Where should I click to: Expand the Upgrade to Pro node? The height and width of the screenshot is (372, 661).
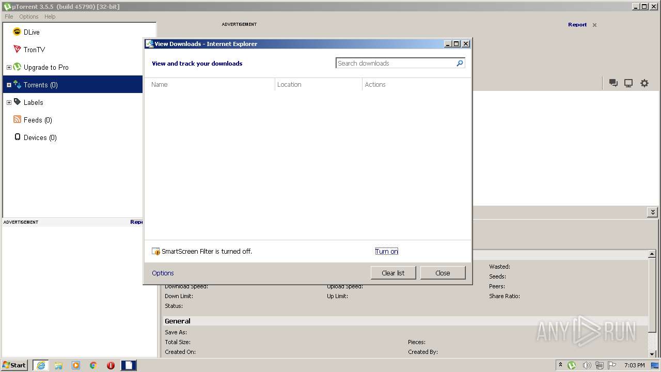pos(9,67)
